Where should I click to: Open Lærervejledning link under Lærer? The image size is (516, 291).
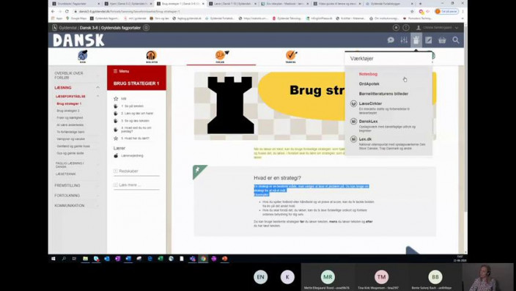coord(132,155)
